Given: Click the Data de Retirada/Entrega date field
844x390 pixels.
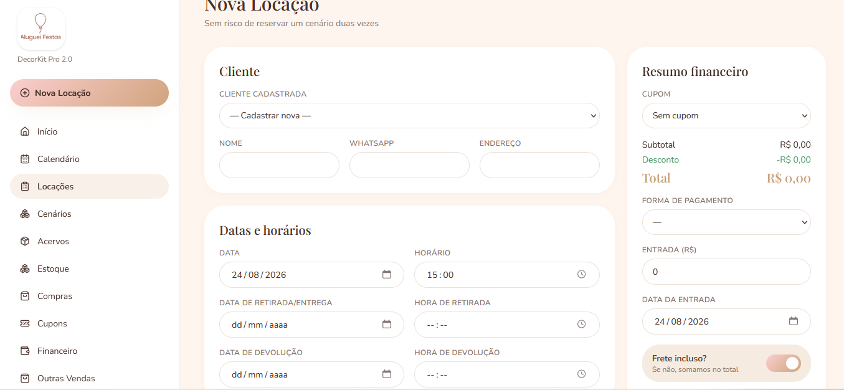Looking at the screenshot, I should coord(311,325).
